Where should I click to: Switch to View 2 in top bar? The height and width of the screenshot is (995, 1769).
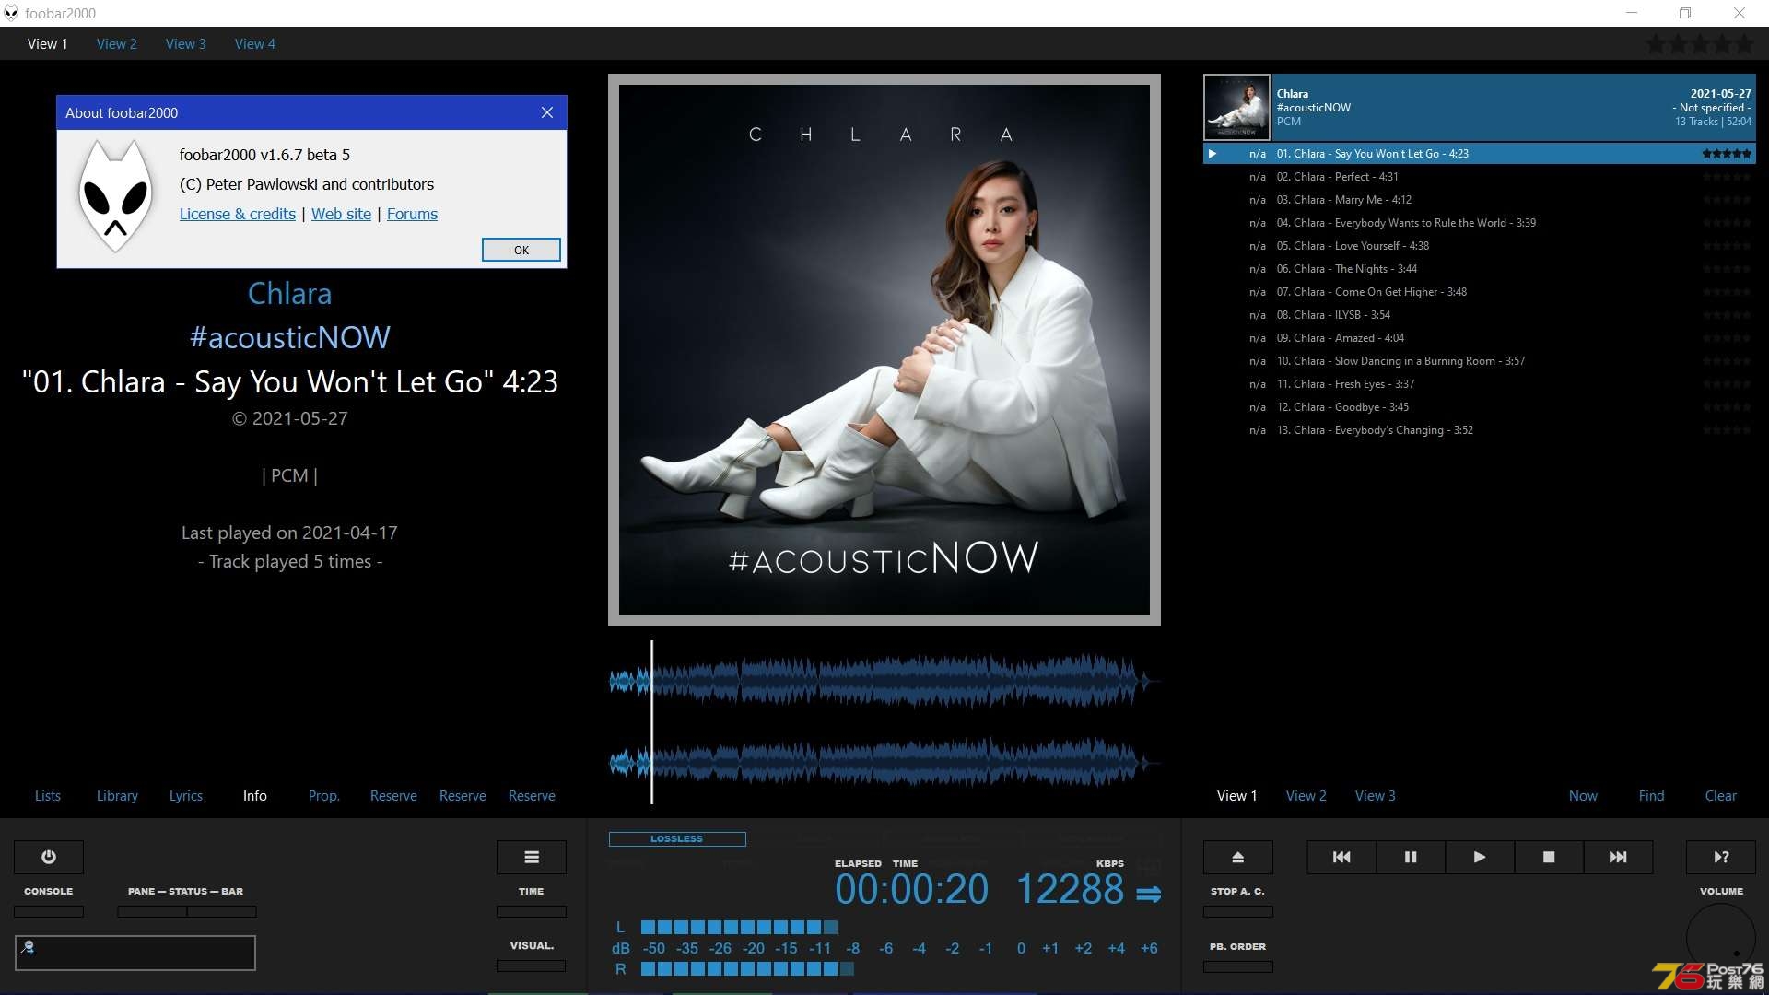(117, 43)
